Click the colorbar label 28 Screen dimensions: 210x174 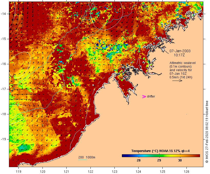point(139,160)
